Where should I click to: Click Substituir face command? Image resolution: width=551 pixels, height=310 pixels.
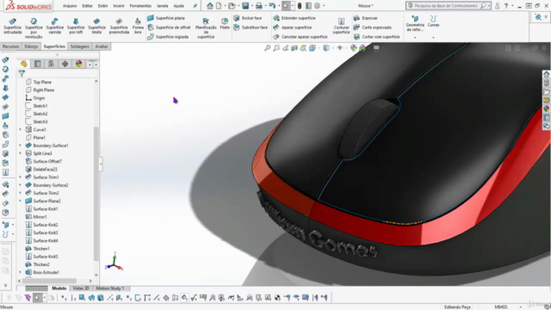coord(251,28)
